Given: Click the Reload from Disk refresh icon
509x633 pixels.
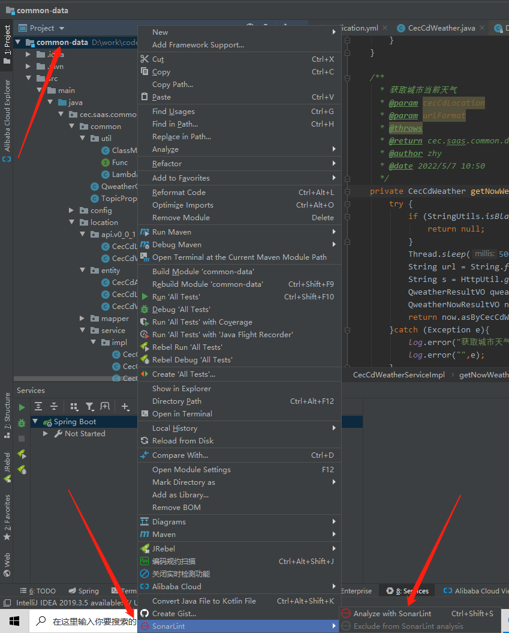Looking at the screenshot, I should (144, 441).
